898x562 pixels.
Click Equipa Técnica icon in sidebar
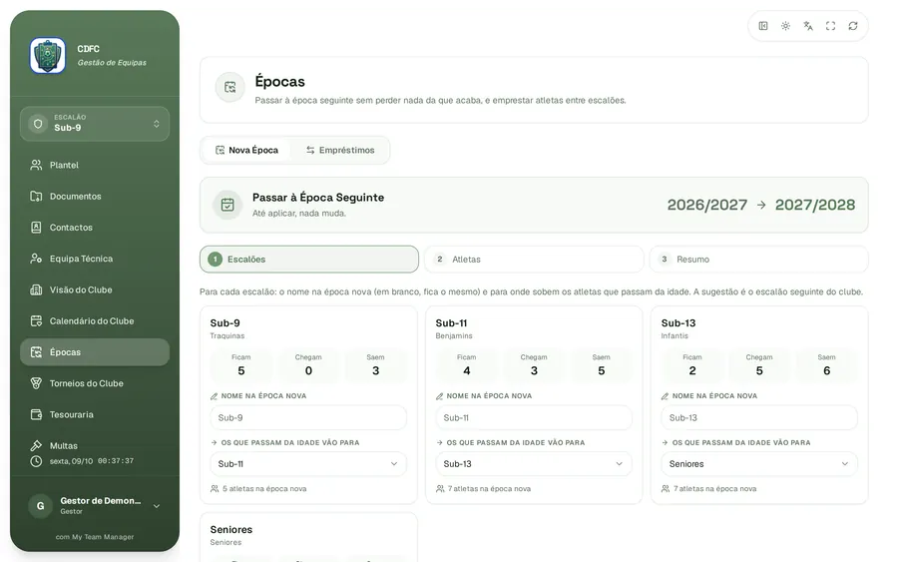[36, 259]
